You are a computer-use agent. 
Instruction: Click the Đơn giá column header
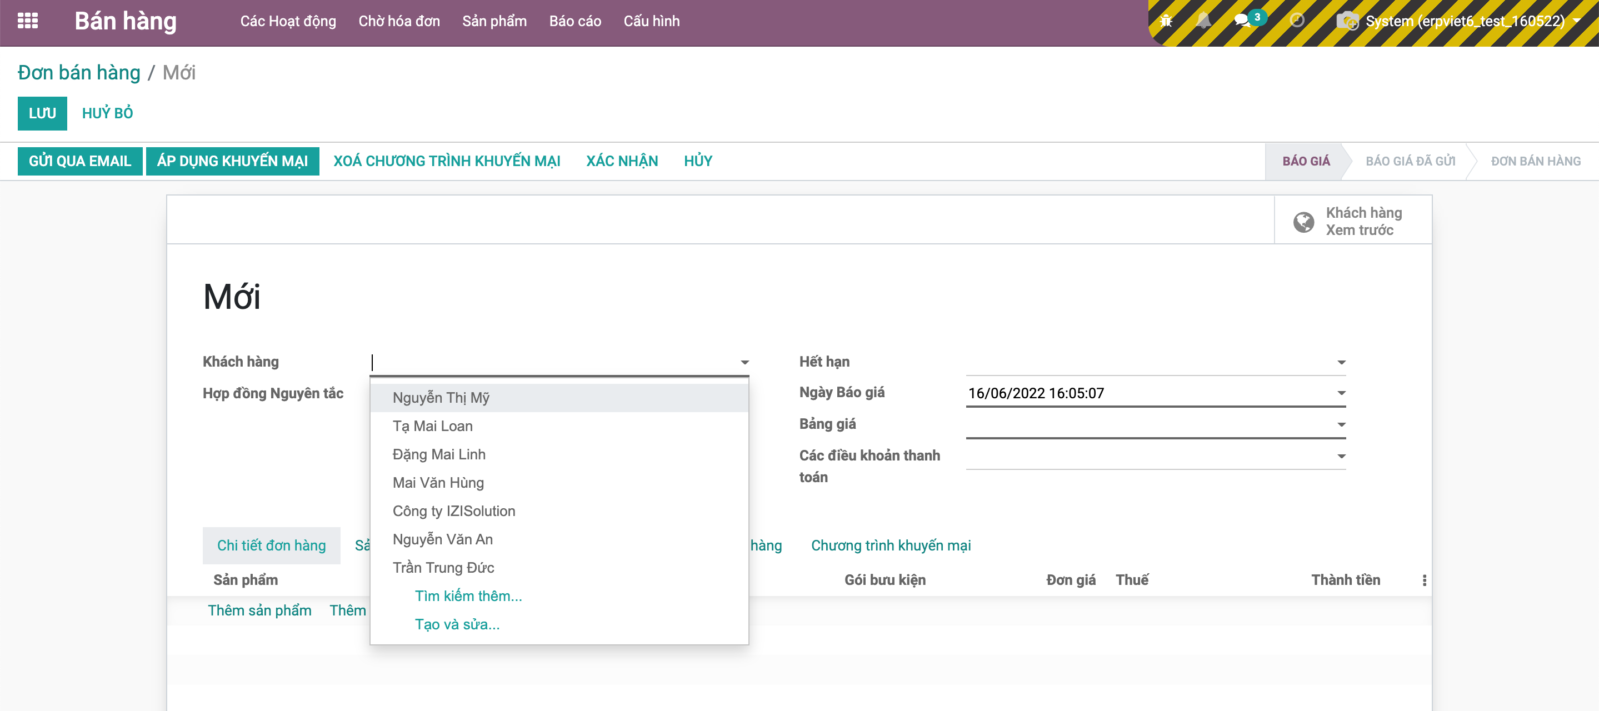(1071, 580)
